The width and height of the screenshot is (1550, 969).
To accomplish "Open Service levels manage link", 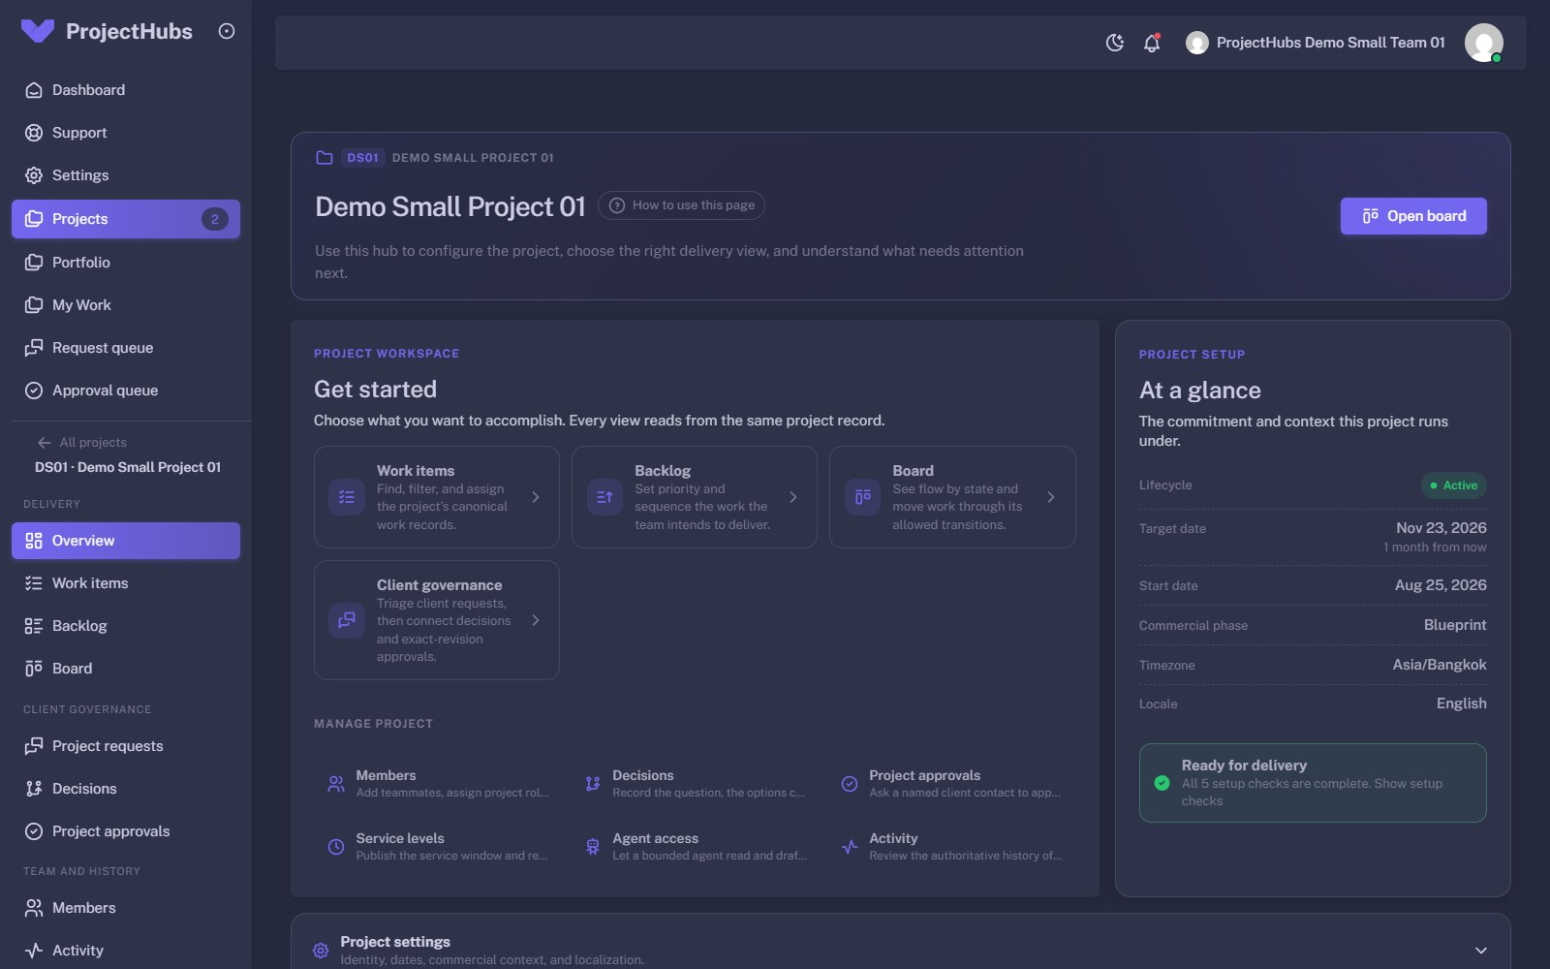I will pos(438,847).
